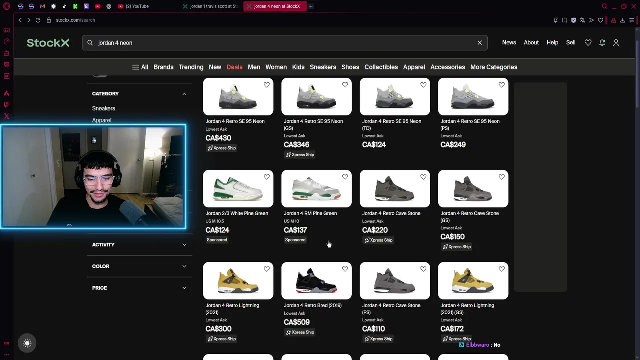Favorite Jordan 2/3 White Pine Green
640x360 pixels.
(267, 177)
